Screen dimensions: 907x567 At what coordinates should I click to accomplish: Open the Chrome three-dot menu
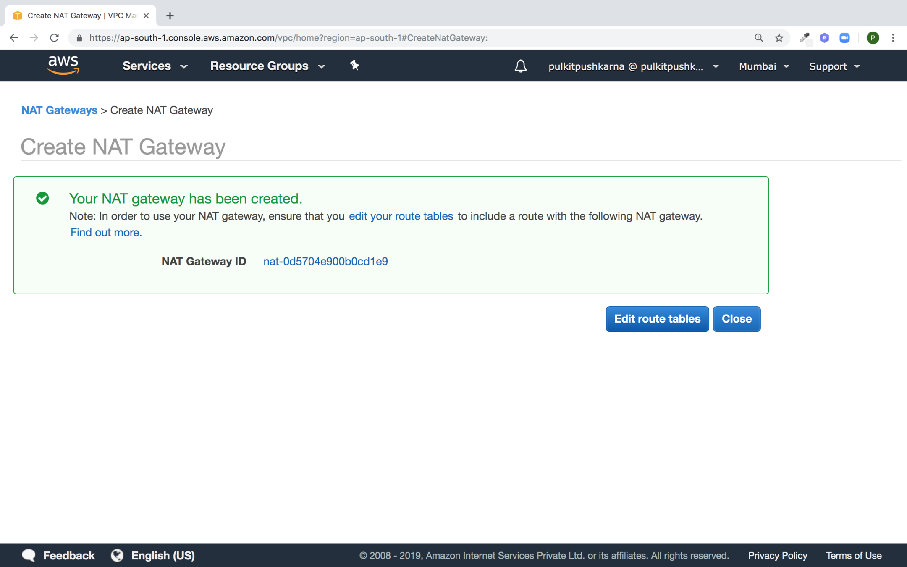[x=893, y=38]
